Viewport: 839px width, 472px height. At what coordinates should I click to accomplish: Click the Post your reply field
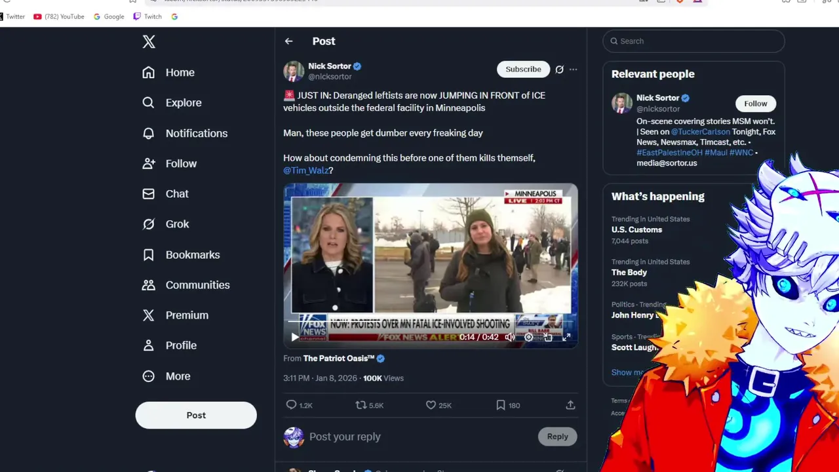point(419,437)
